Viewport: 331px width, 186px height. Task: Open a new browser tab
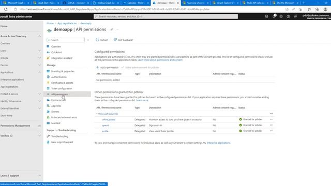304,3
